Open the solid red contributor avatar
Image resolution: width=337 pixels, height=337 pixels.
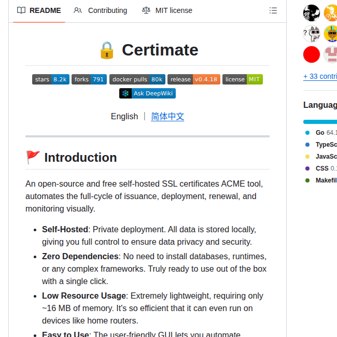[x=312, y=54]
